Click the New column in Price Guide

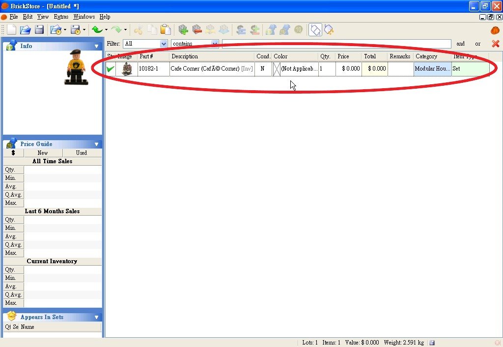[43, 153]
